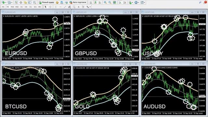Select the Fibonacci retracement tool
The width and height of the screenshot is (208, 117).
click(x=74, y=7)
